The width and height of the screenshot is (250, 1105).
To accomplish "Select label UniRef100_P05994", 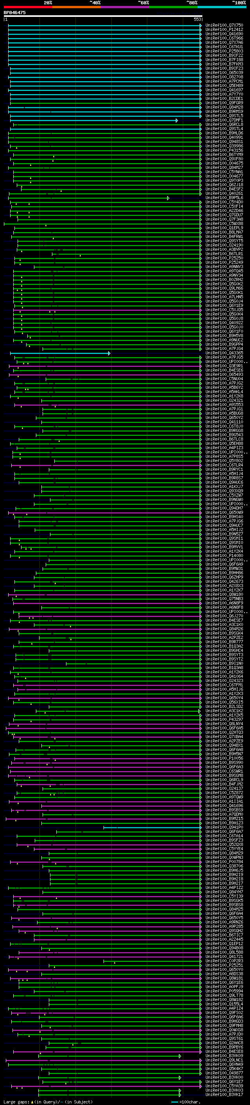I will 224,991.
